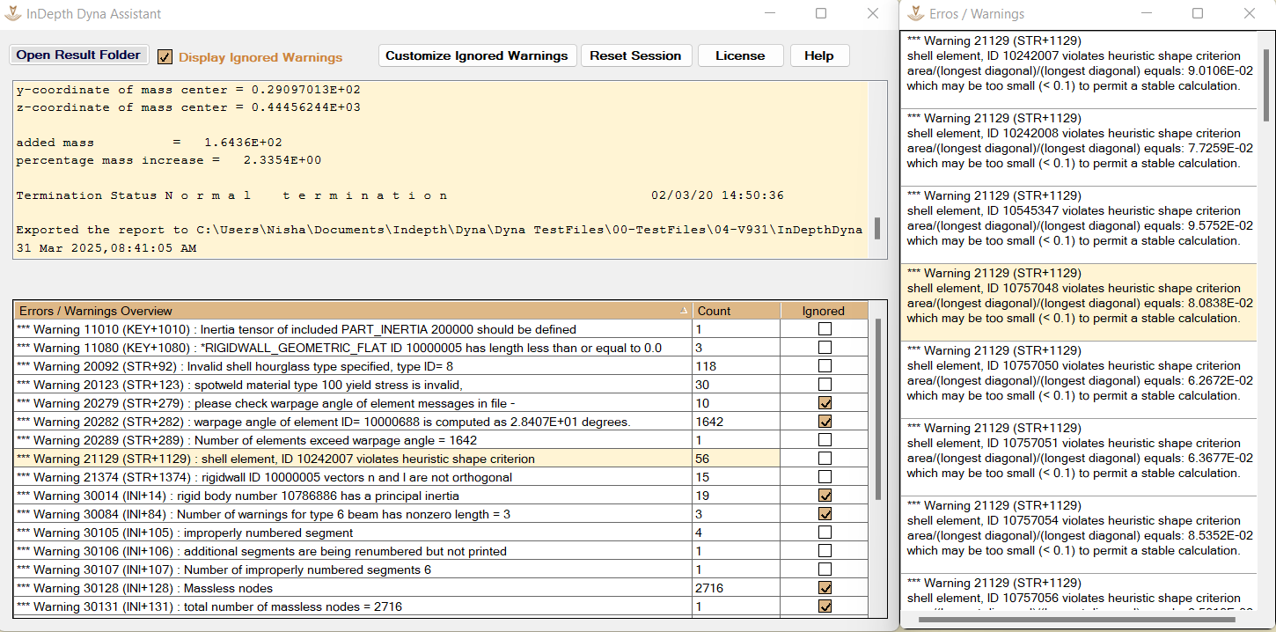Viewport: 1276px width, 632px height.
Task: Select Warning 30131 total massless nodes row
Action: point(441,606)
